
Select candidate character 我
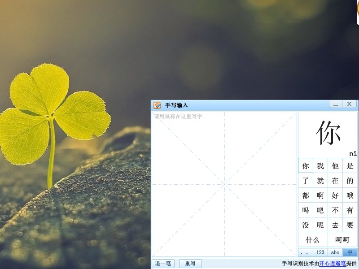[x=320, y=165]
